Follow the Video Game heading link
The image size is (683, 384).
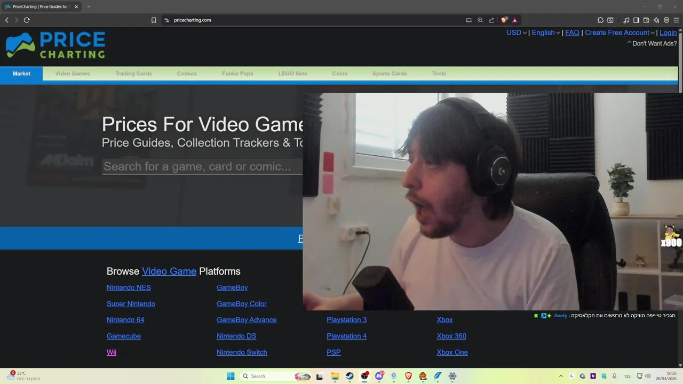click(x=169, y=271)
